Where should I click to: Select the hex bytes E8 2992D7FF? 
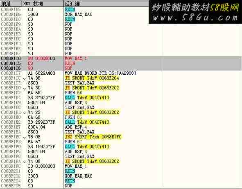click(41, 122)
